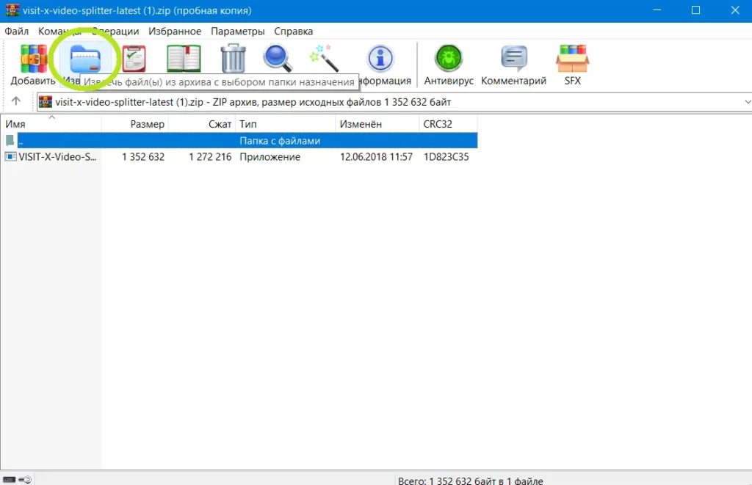Click the SFX self-extracting archive icon
This screenshot has height=485, width=752.
(x=573, y=59)
